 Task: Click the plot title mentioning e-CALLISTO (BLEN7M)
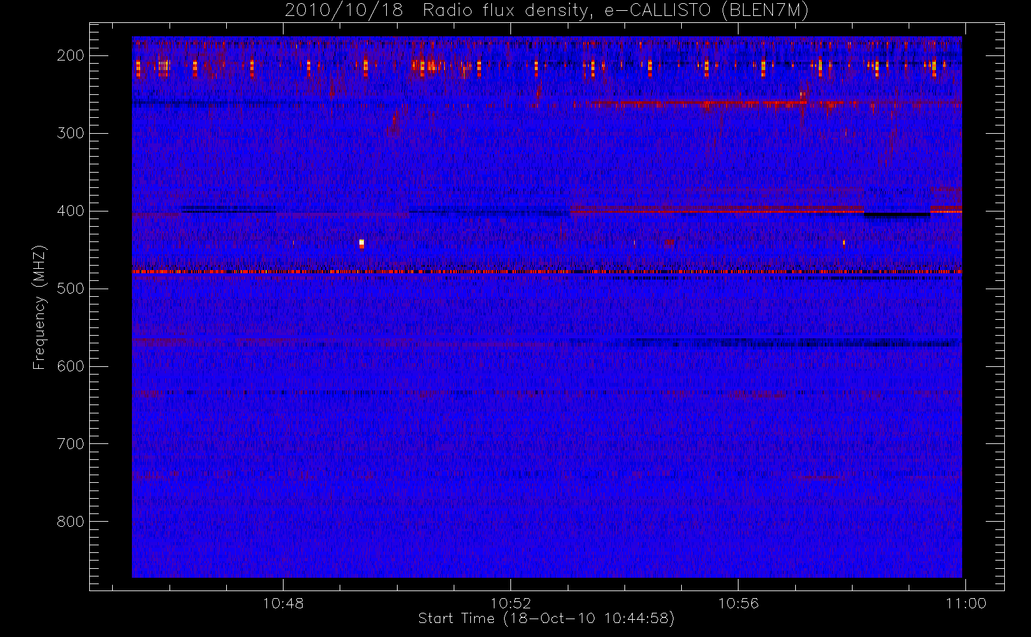[547, 11]
